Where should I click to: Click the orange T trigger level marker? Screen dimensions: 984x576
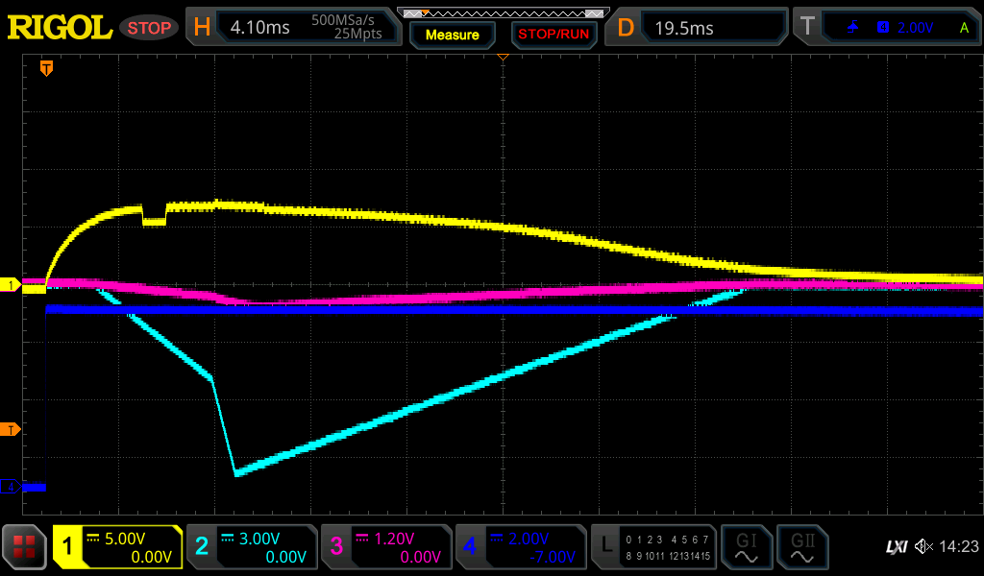click(x=11, y=428)
